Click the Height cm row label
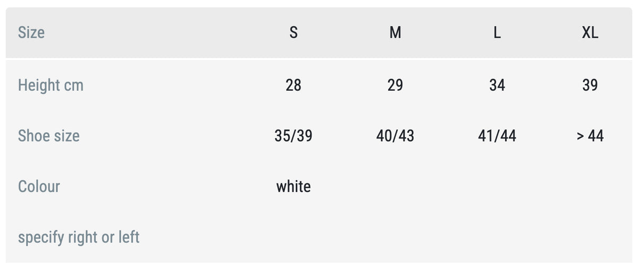This screenshot has width=638, height=268. pos(51,85)
